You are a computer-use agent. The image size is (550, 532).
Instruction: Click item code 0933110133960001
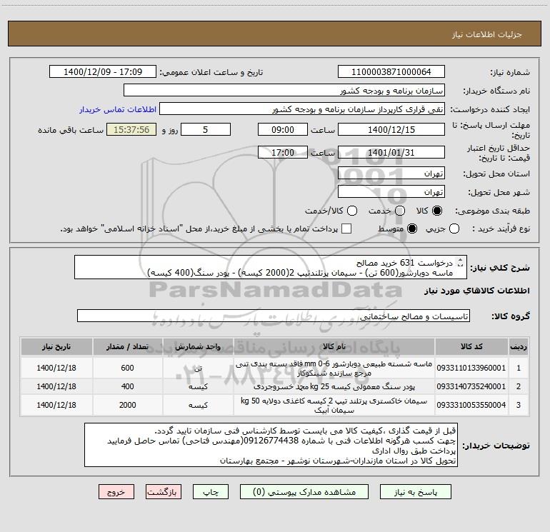point(471,368)
